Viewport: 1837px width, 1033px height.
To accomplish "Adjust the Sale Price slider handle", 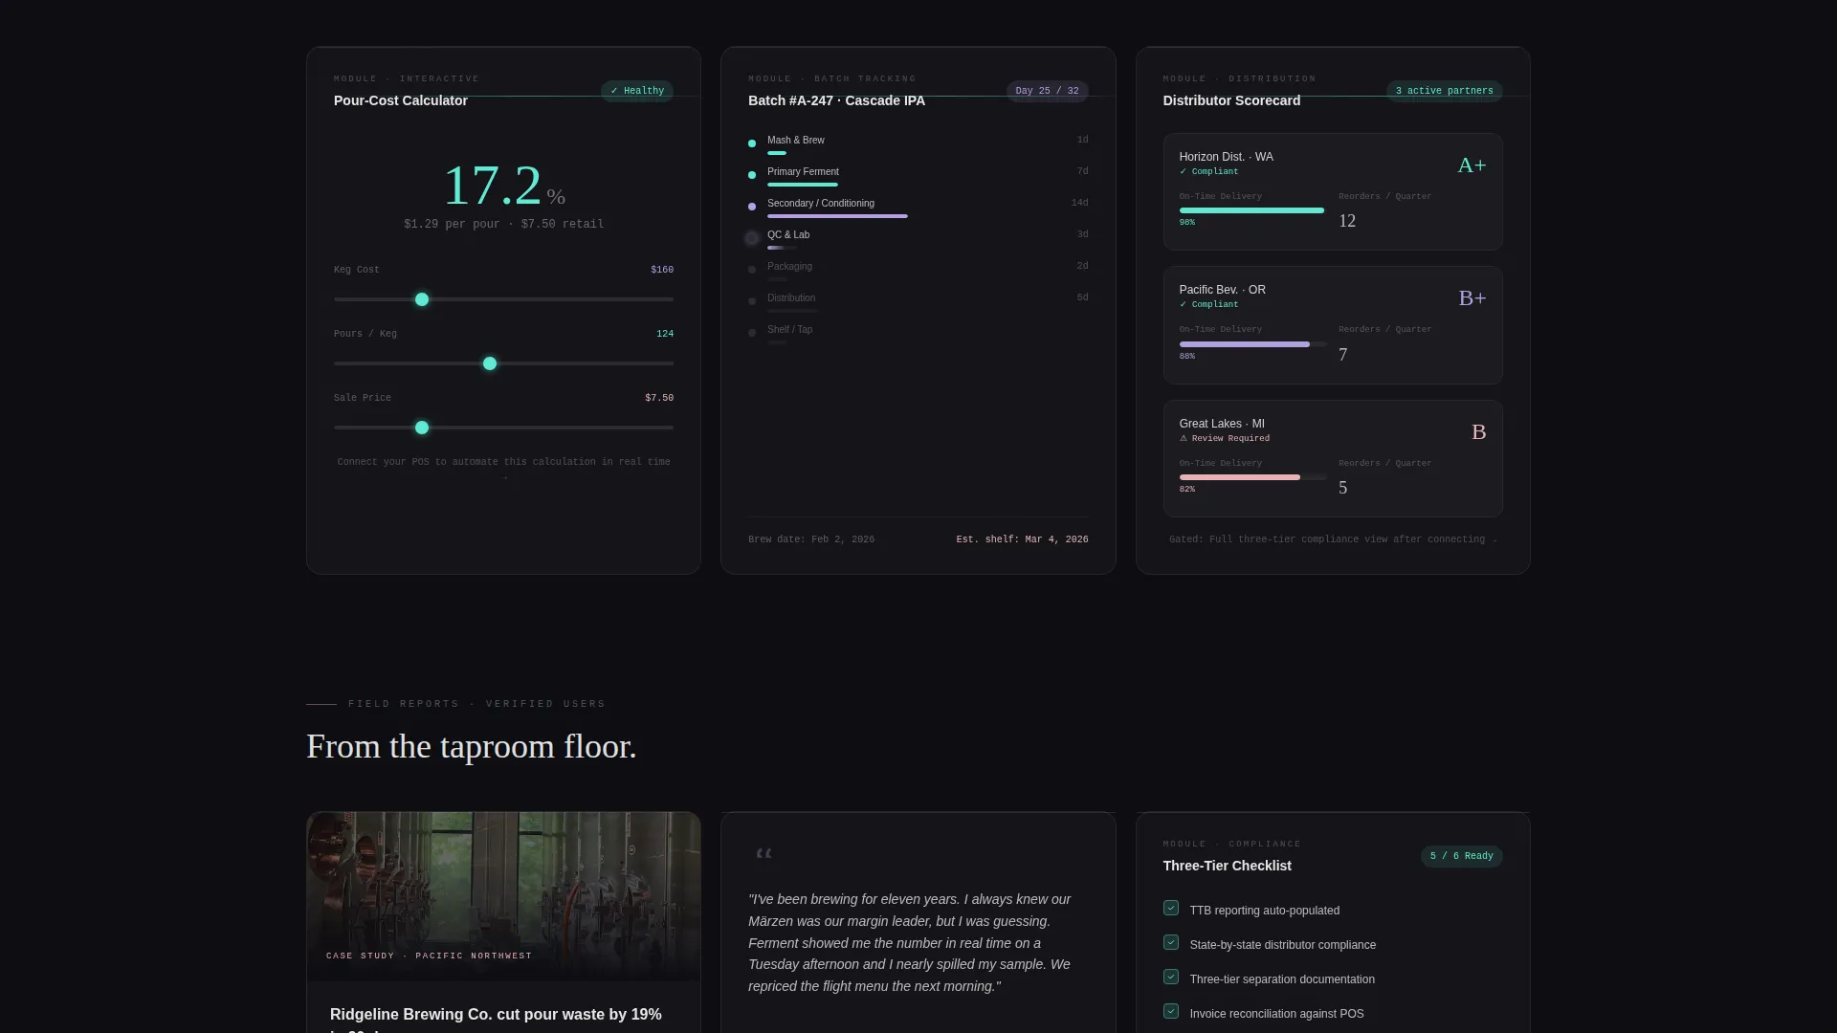I will coord(422,428).
